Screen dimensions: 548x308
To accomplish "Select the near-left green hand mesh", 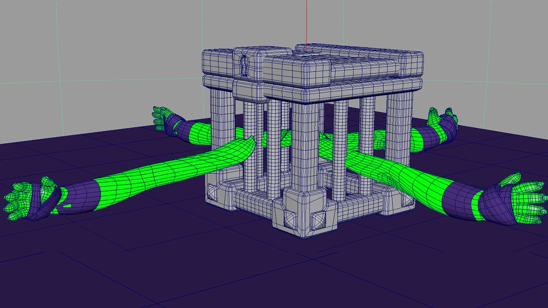I will point(30,200).
